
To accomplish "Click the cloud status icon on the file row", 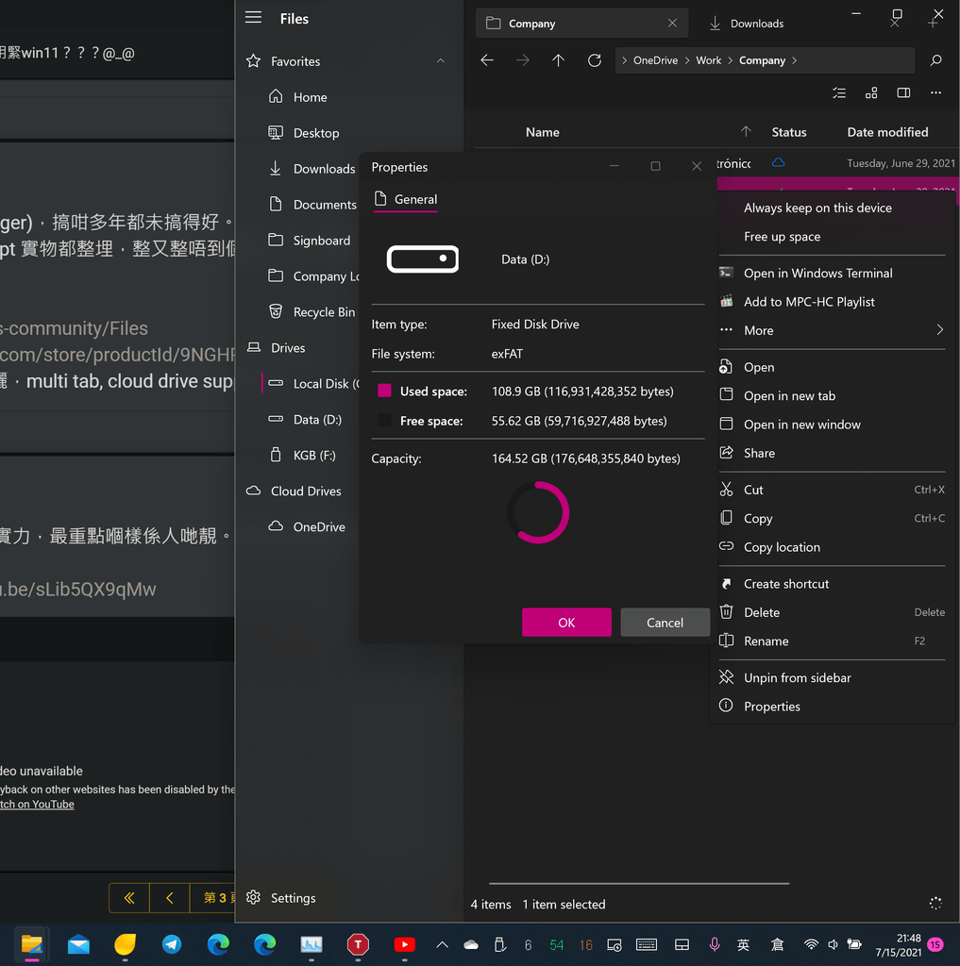I will (x=777, y=162).
